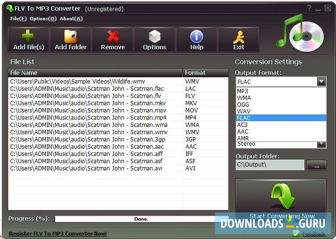Open the Options(O) menu

(x=43, y=19)
